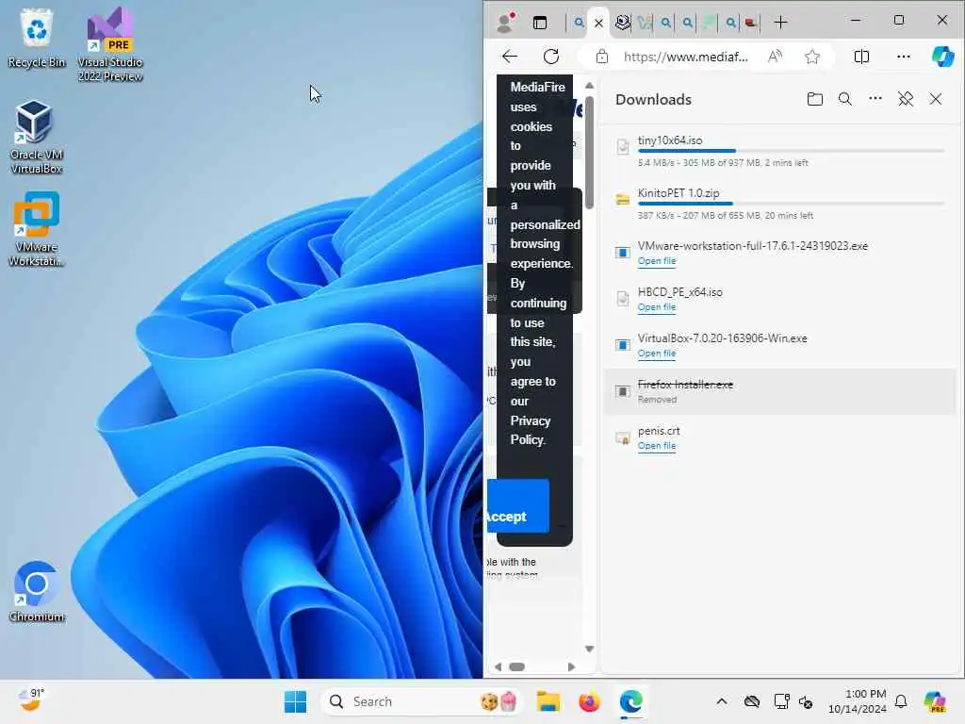Select the Recycle Bin desktop icon
965x724 pixels.
coord(37,38)
